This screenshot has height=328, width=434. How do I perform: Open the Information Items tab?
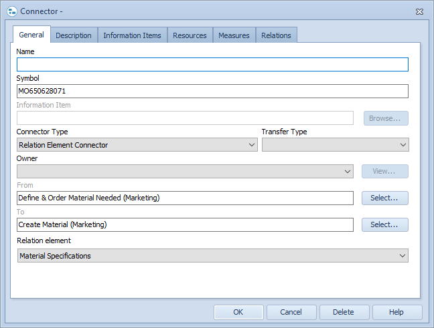click(x=132, y=35)
